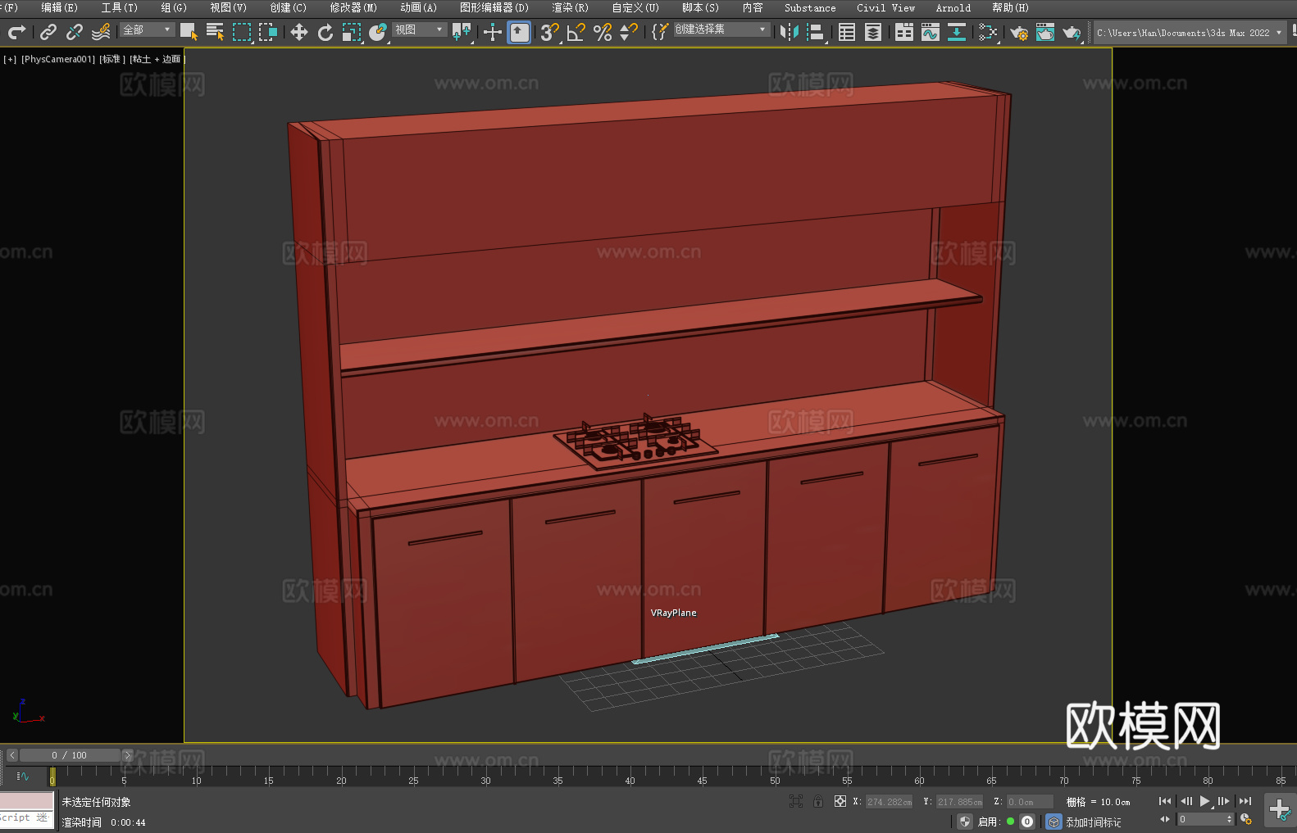Toggle Key Mode arrows
The height and width of the screenshot is (833, 1297).
(x=1164, y=819)
